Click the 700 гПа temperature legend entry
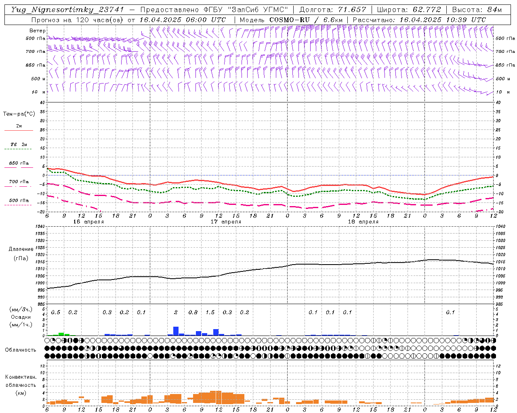Image resolution: width=517 pixels, height=413 pixels. click(x=19, y=182)
